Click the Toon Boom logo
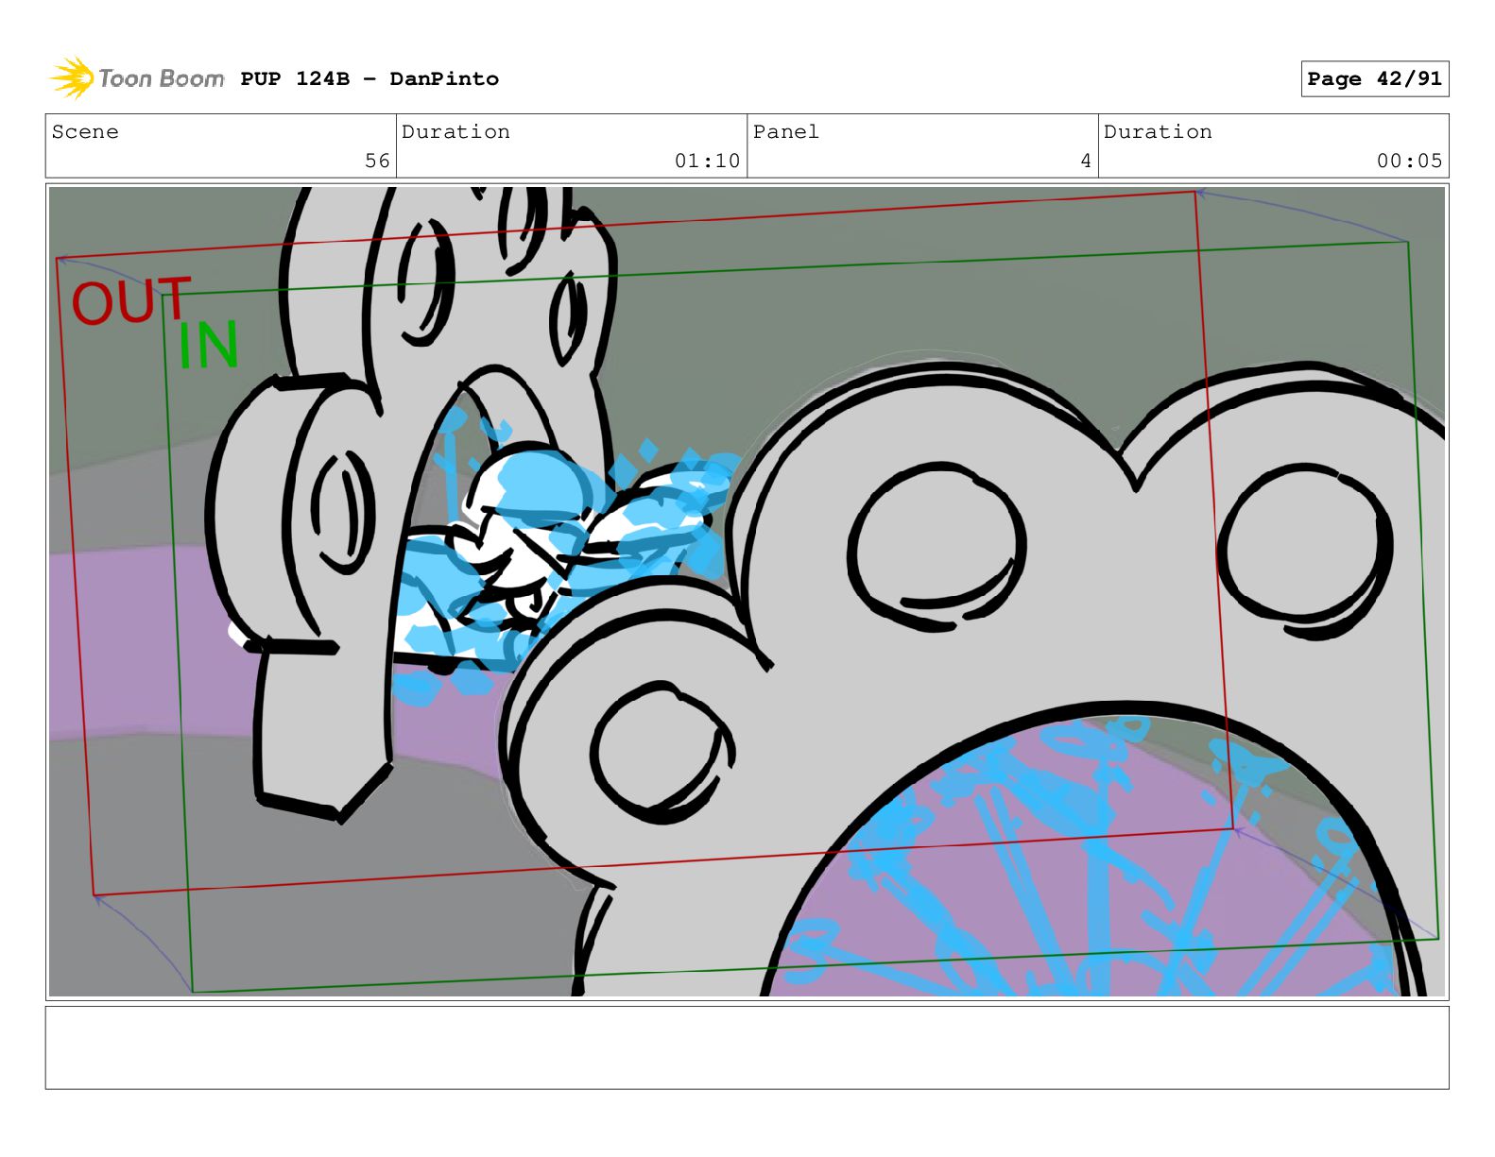This screenshot has width=1495, height=1157. coord(137,77)
